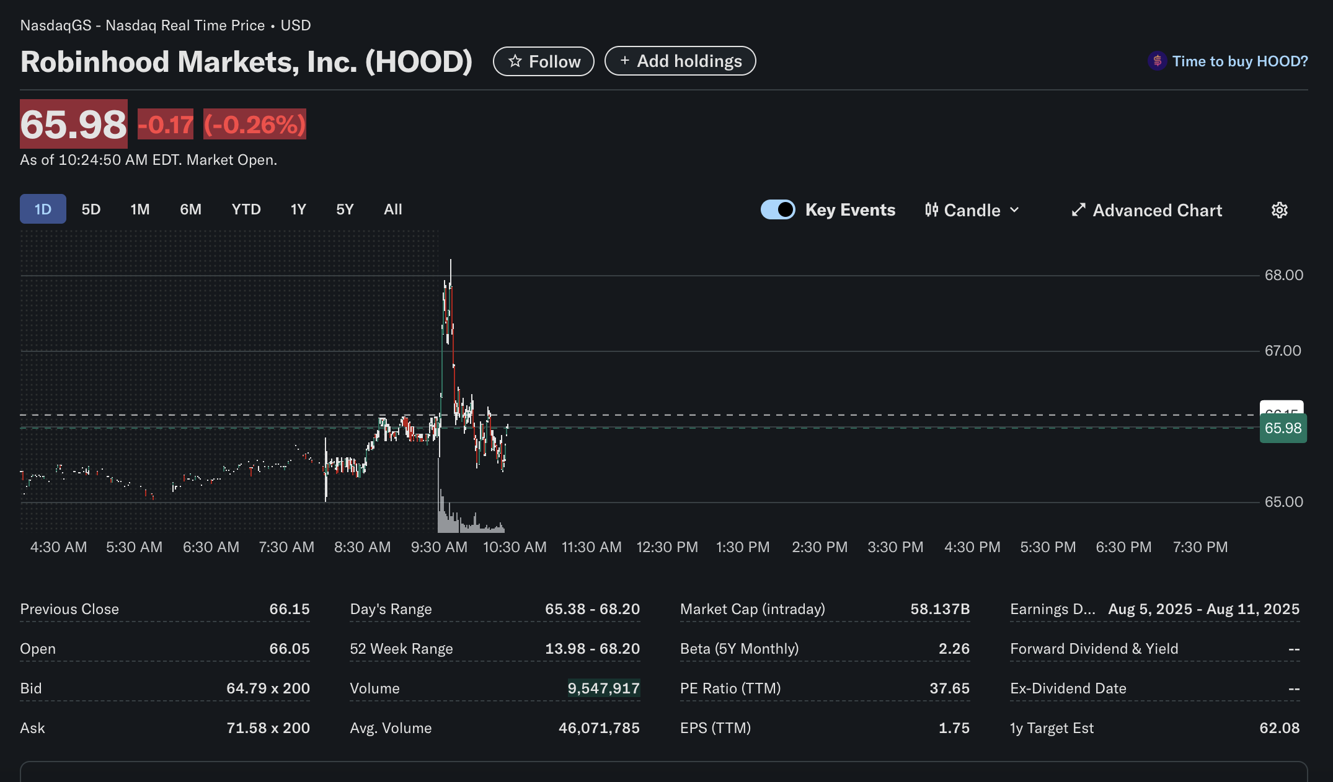Click the tall candle spike above 68.00
This screenshot has height=782, width=1333.
point(451,273)
